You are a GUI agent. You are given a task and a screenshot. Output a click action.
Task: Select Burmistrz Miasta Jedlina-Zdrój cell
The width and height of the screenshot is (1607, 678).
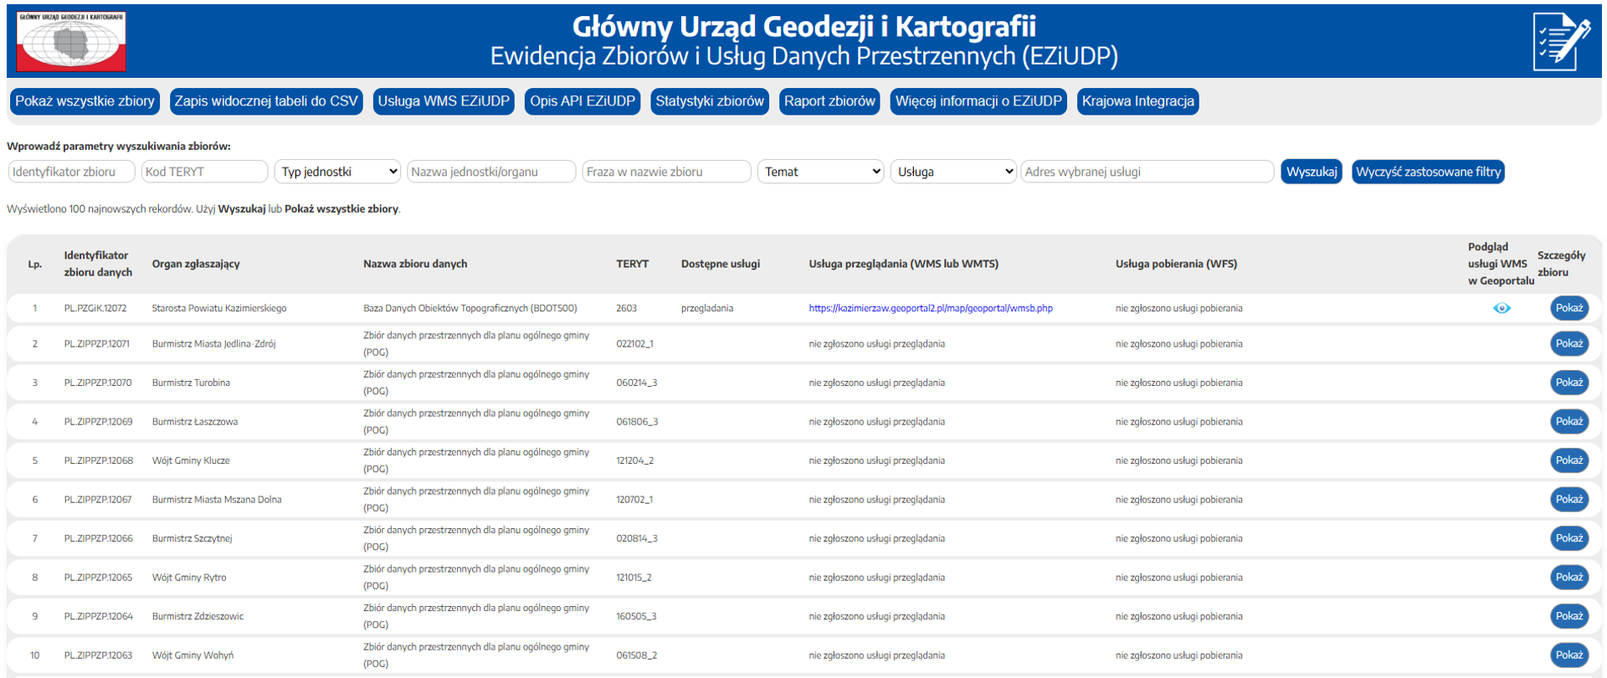coord(213,343)
